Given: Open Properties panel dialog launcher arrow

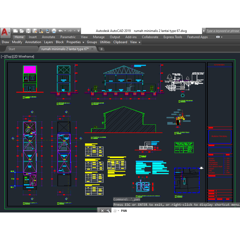Looking at the screenshot, I should coord(83,42).
